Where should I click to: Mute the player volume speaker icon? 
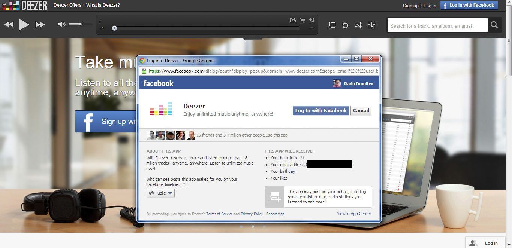pos(62,24)
